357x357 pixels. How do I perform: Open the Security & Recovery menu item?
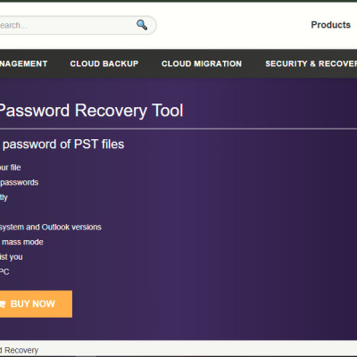click(311, 63)
